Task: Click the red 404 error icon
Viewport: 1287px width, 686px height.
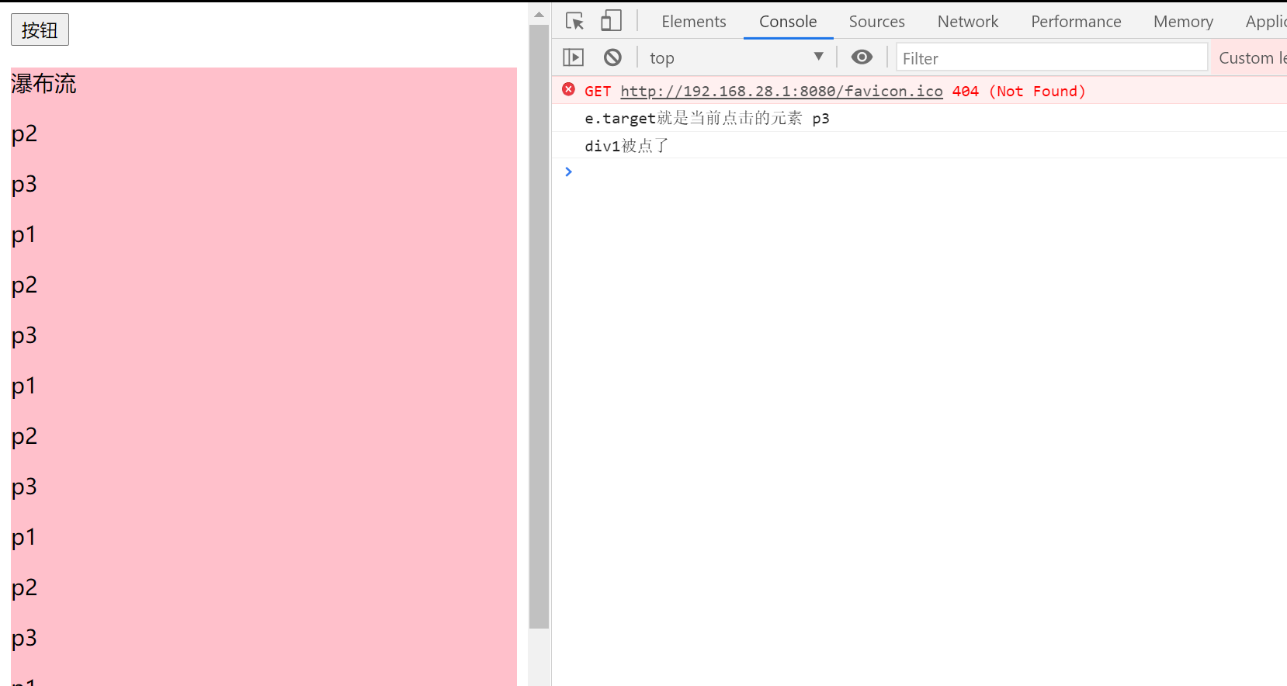Action: 569,90
